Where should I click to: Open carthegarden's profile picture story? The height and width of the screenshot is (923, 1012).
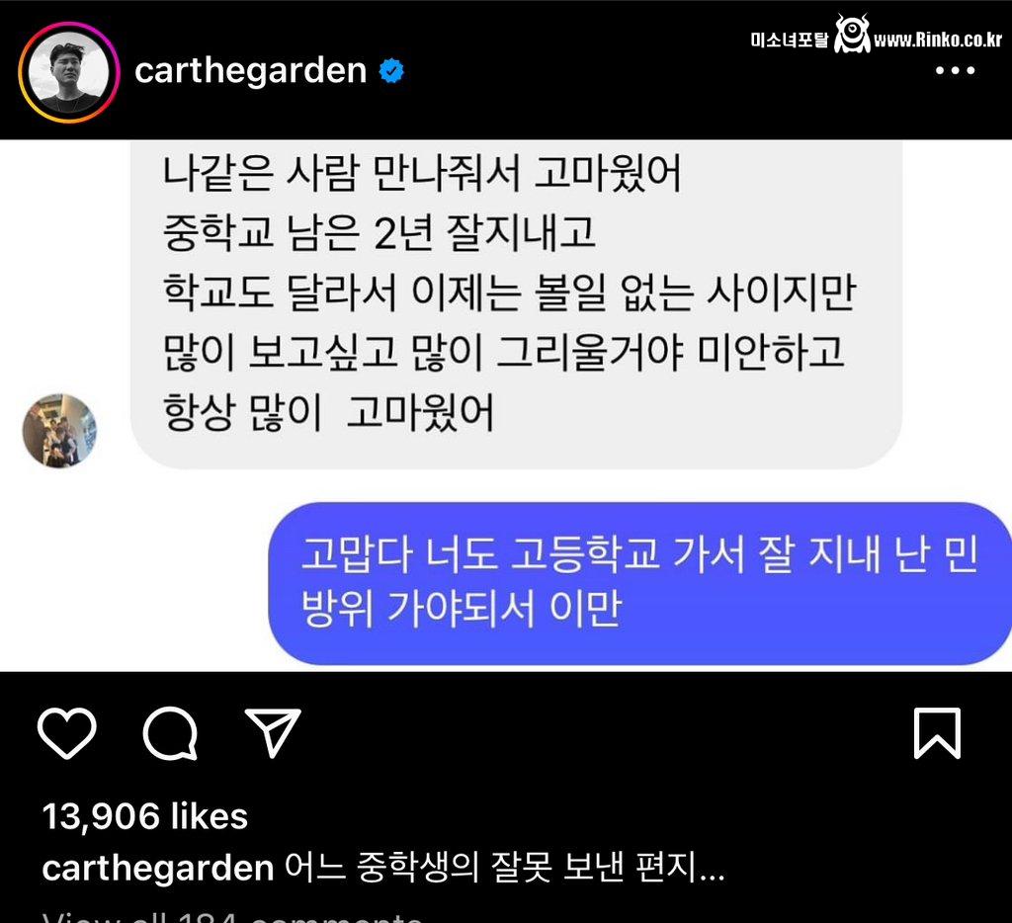[x=69, y=72]
